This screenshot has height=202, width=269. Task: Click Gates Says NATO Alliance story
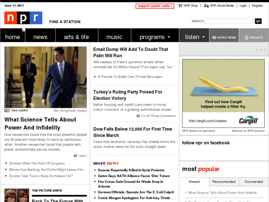134,176
